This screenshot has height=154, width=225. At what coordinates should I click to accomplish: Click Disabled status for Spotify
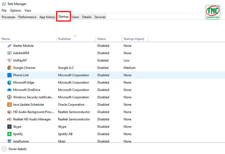tap(103, 134)
